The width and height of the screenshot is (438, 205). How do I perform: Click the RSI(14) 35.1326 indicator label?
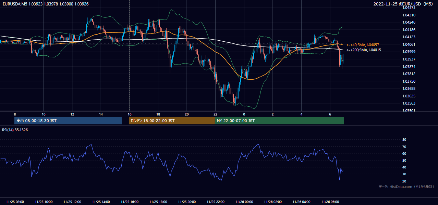15,130
